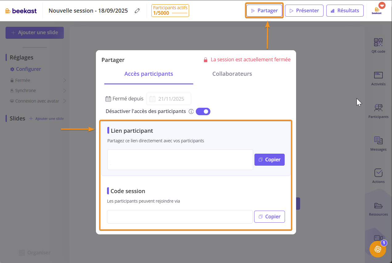Expand the Fermée setting chevron
The height and width of the screenshot is (263, 392).
coord(65,80)
